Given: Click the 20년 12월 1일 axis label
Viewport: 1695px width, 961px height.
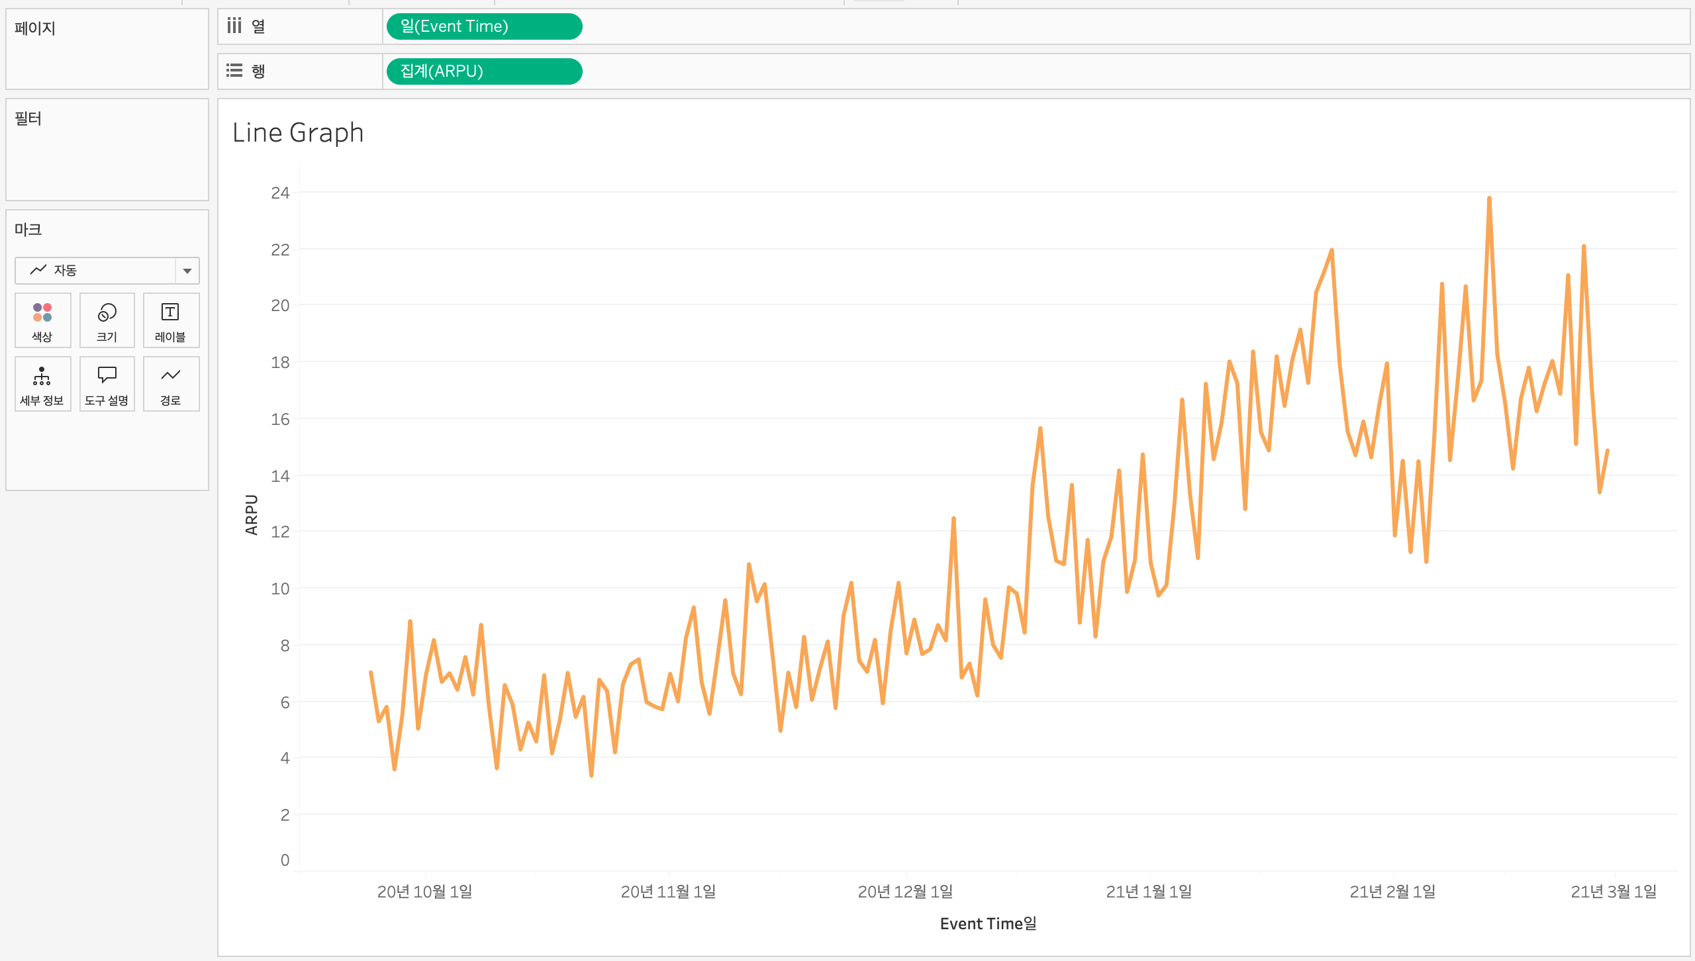Looking at the screenshot, I should (x=905, y=892).
